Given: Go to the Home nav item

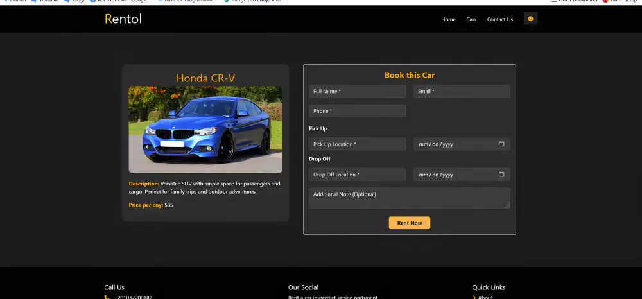Looking at the screenshot, I should 448,19.
